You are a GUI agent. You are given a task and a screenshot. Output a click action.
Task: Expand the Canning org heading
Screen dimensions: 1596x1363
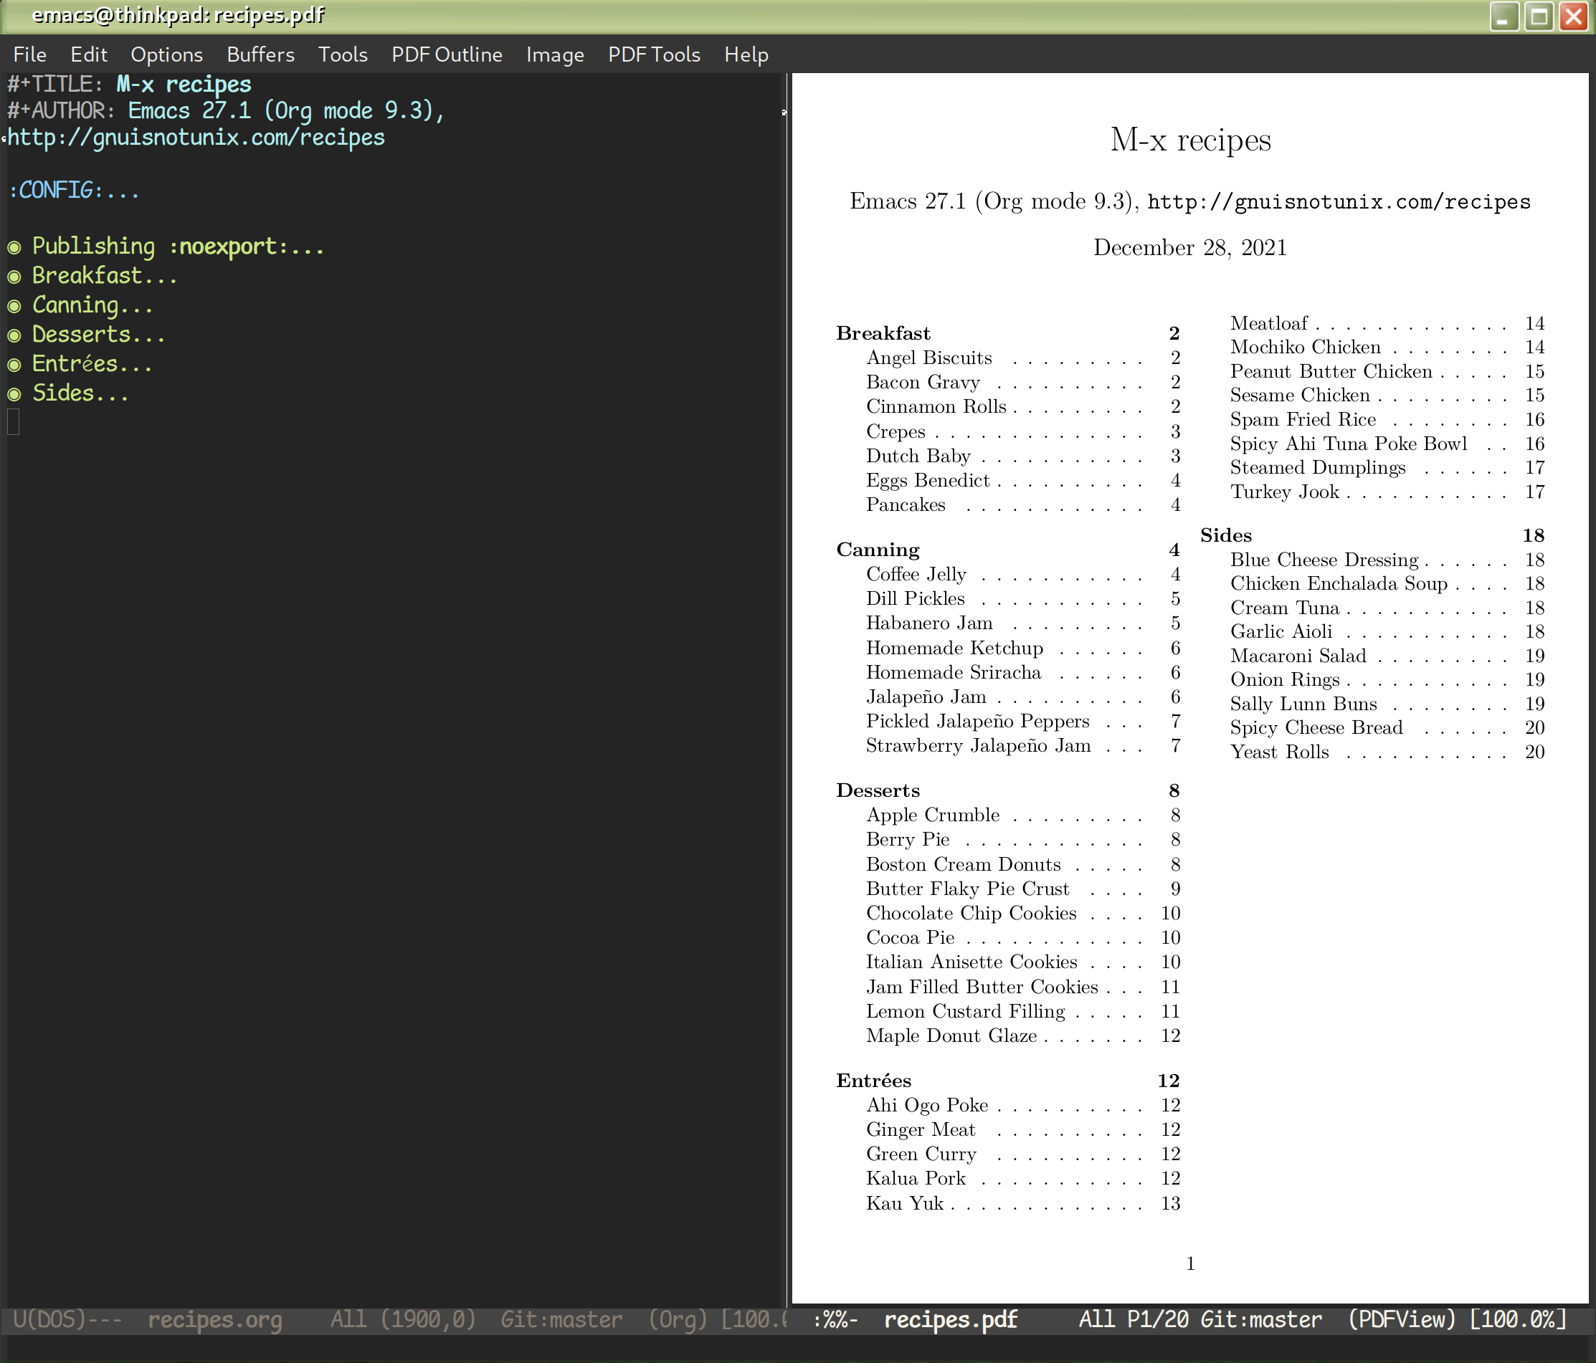[x=92, y=305]
